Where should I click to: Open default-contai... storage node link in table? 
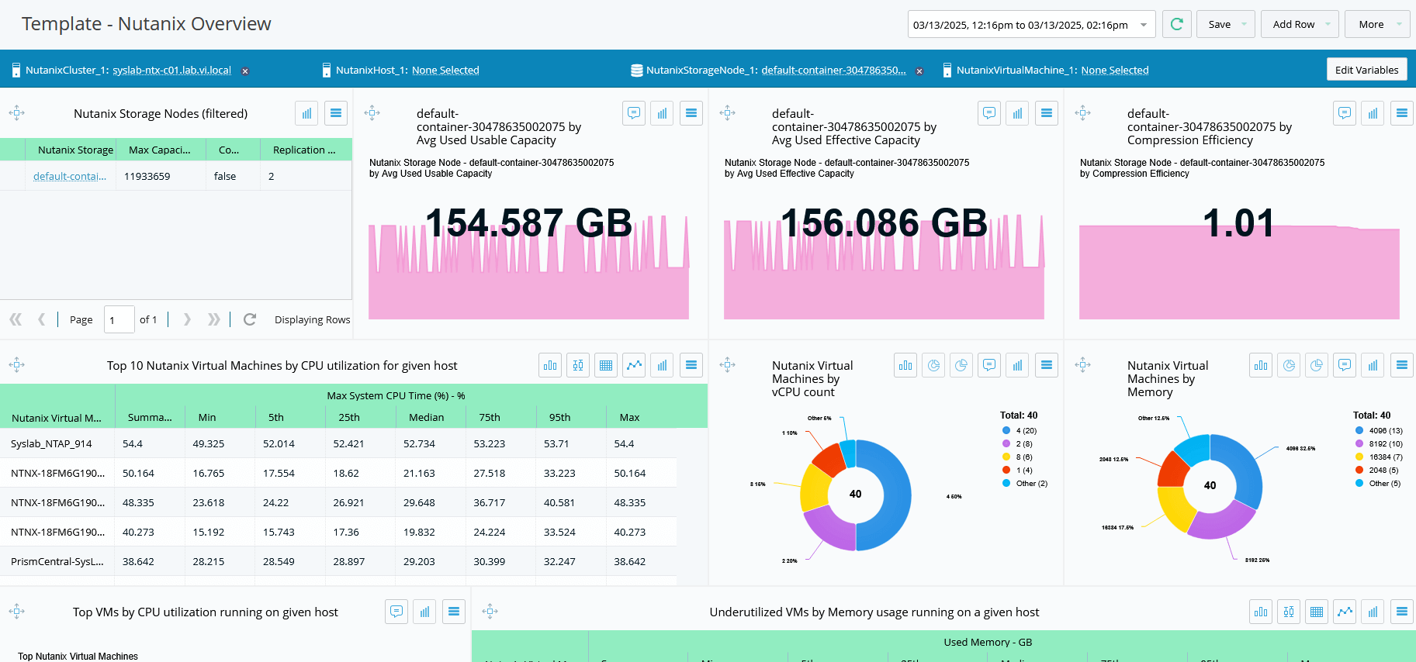point(70,176)
